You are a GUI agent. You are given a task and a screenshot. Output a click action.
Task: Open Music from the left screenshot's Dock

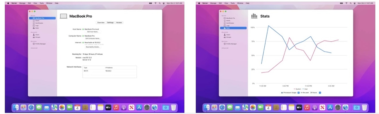pos(116,107)
